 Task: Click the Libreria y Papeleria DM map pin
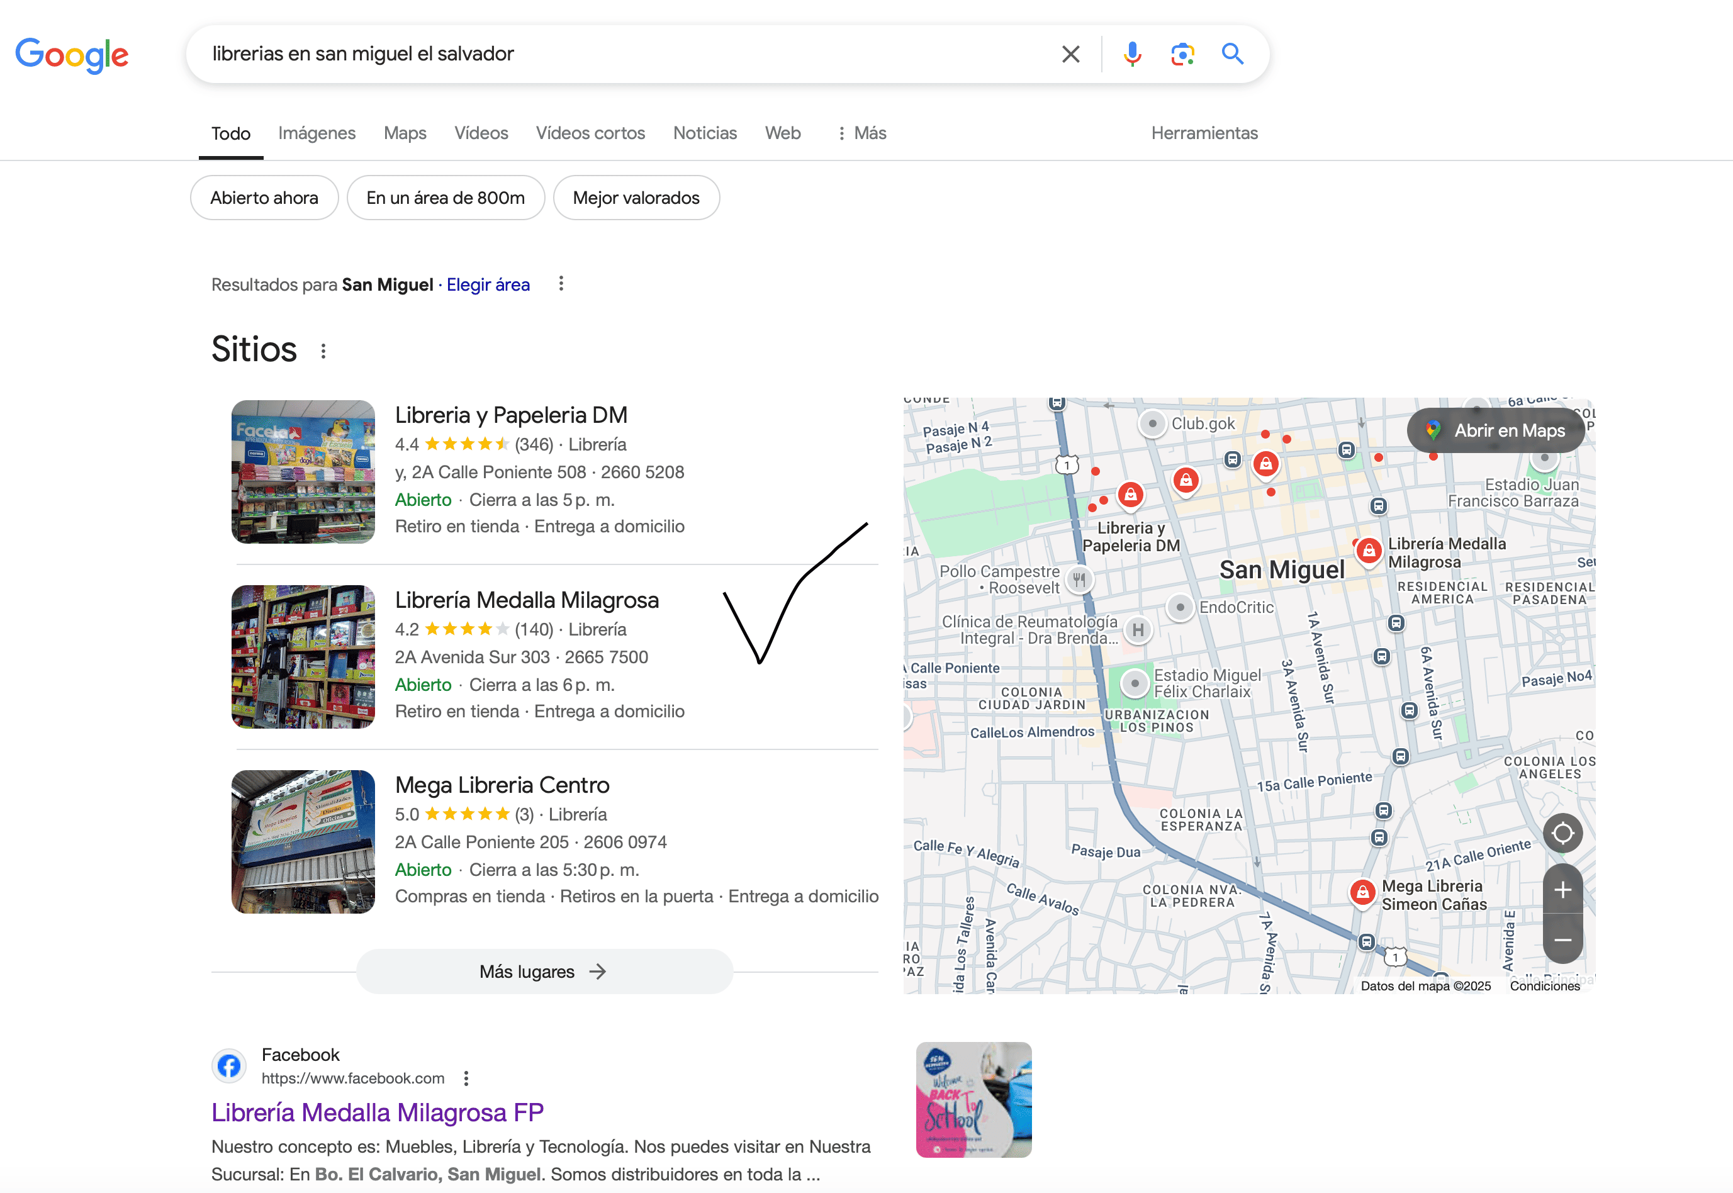tap(1130, 495)
